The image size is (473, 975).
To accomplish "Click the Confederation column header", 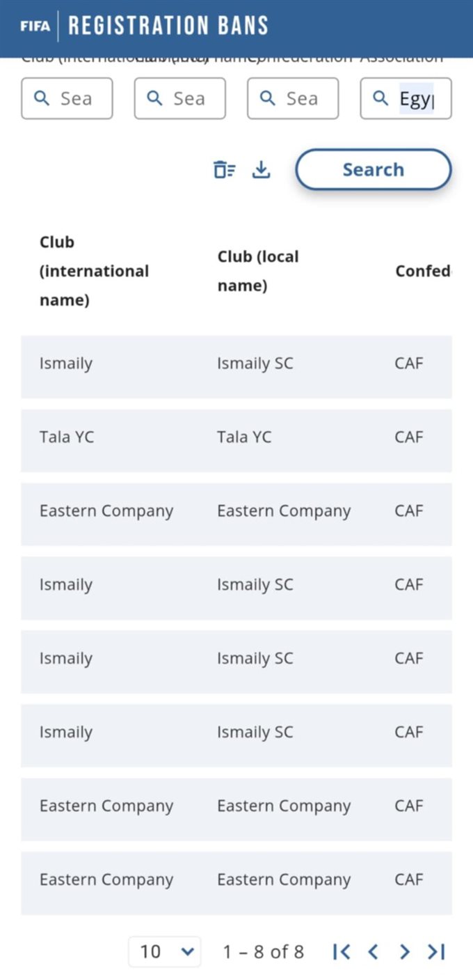I will pos(422,271).
